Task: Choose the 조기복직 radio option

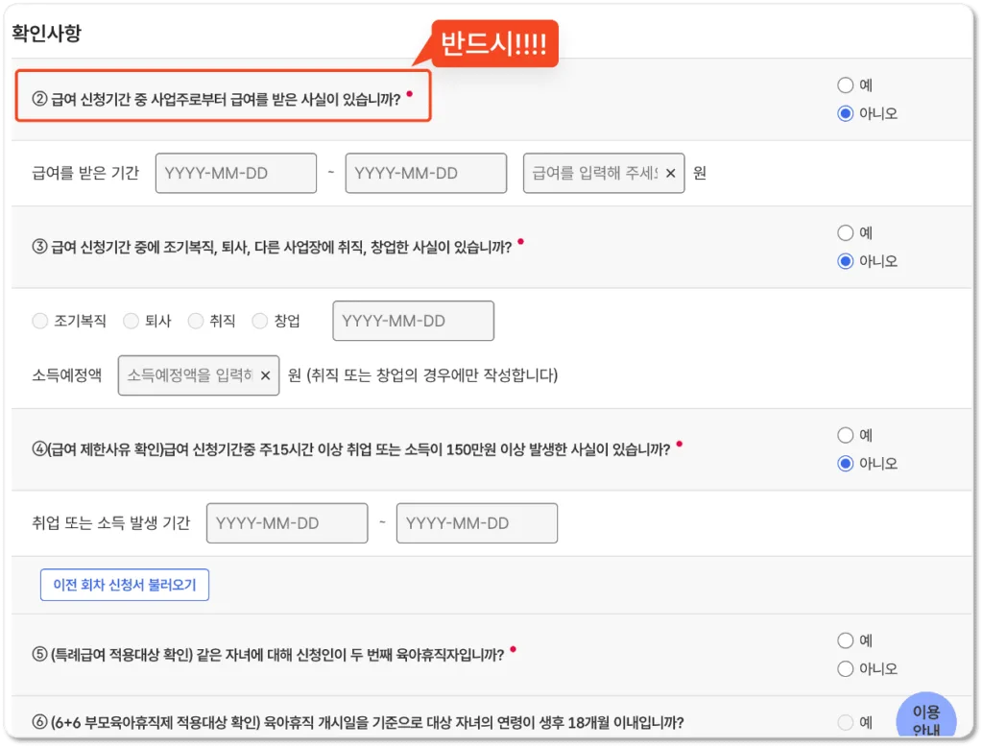Action: coord(40,321)
